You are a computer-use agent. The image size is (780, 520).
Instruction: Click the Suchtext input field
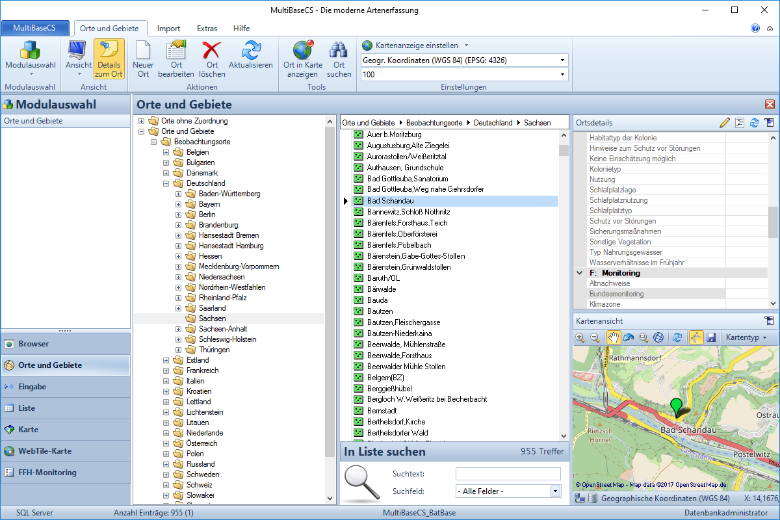(x=508, y=474)
